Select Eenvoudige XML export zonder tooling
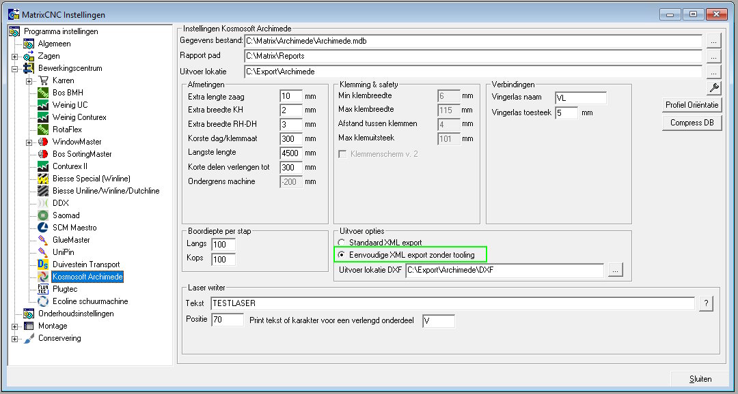The image size is (738, 394). click(342, 255)
